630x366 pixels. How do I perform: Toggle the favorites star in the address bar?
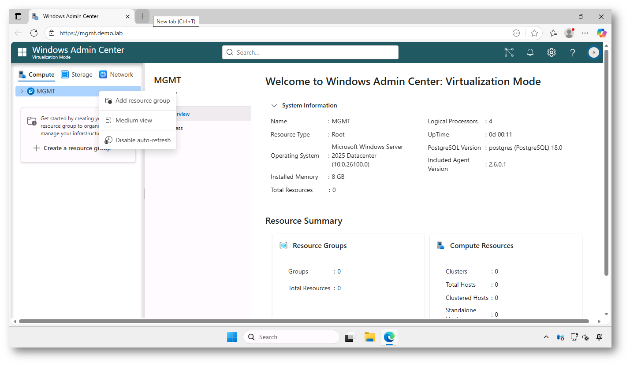[534, 33]
